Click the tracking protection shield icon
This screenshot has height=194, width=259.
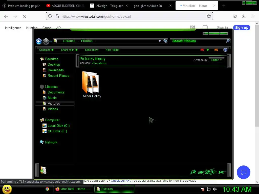[x=50, y=16]
